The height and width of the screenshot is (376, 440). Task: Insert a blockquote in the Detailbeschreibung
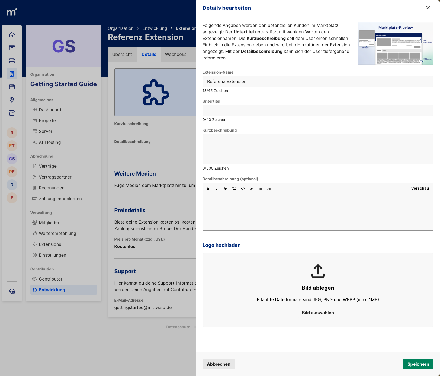[234, 188]
